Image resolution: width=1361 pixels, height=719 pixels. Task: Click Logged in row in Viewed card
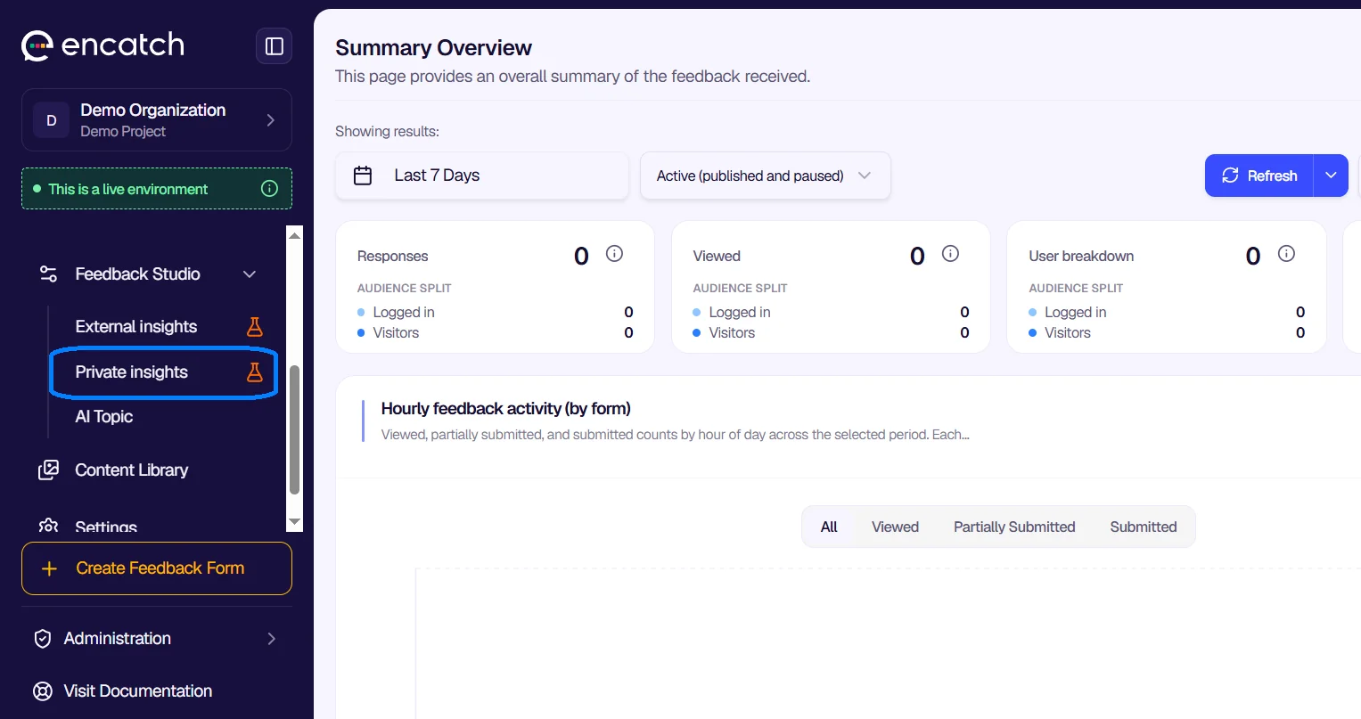pos(831,312)
